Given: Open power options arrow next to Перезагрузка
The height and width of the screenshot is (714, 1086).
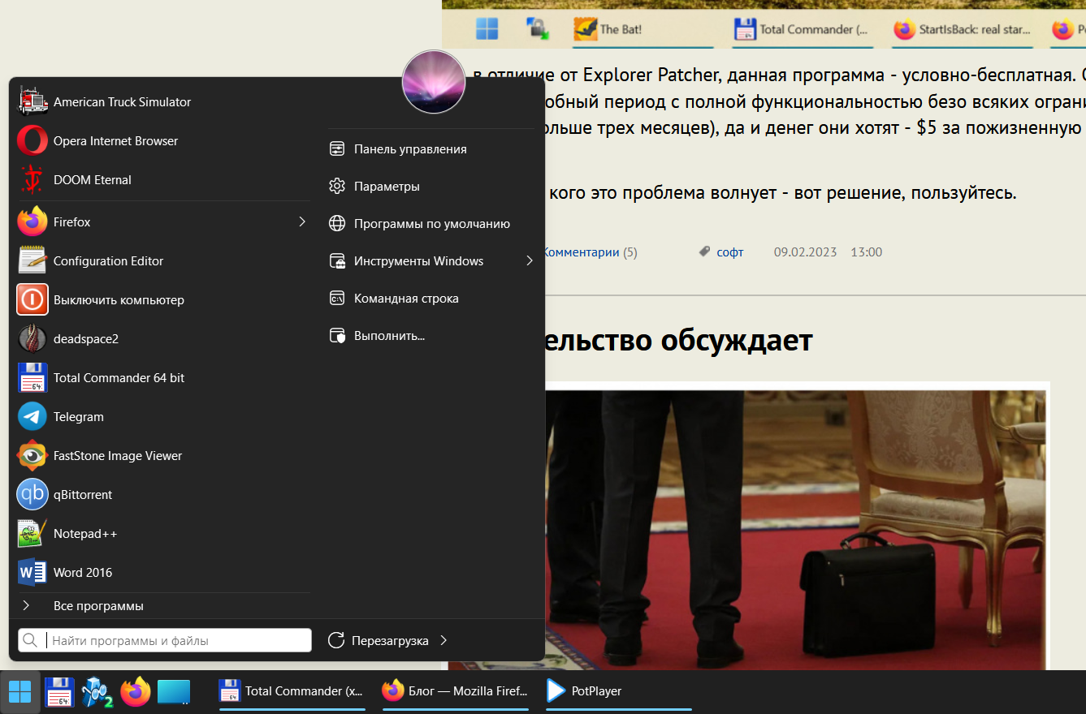Looking at the screenshot, I should point(443,640).
